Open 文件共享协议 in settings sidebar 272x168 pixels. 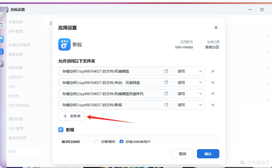pos(19,105)
